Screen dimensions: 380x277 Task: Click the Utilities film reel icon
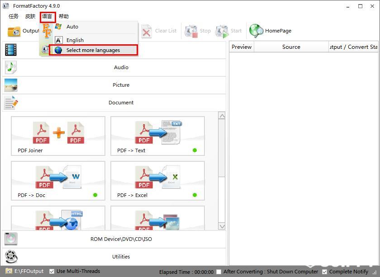pos(11,257)
